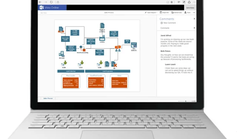
Task: Close the Comments sub-header with X
Action: 194,28
